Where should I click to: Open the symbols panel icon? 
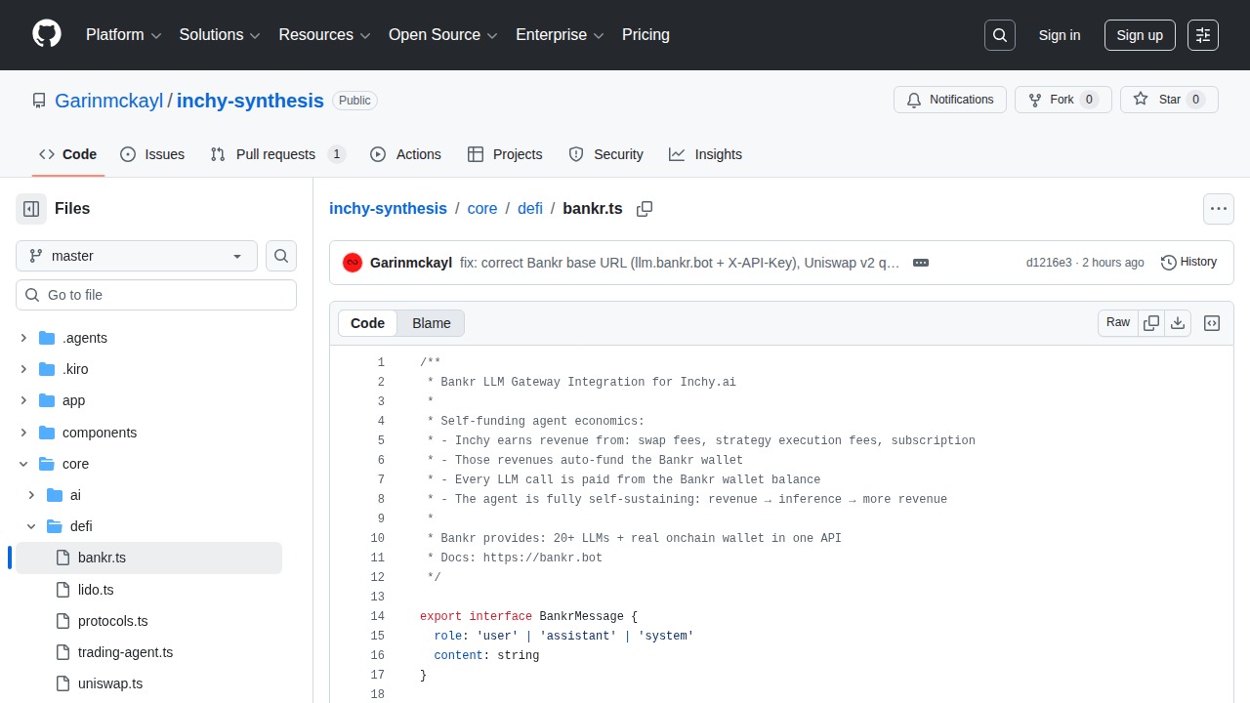(1212, 323)
